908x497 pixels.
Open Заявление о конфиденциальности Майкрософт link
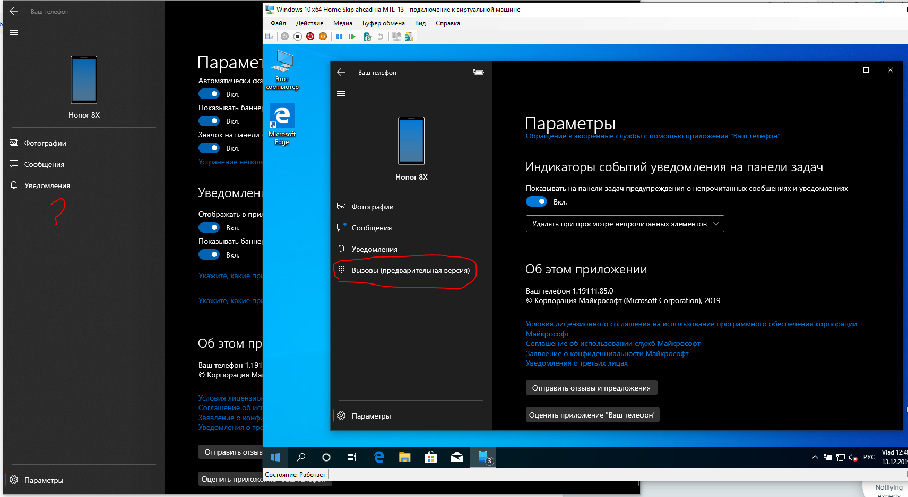[607, 353]
